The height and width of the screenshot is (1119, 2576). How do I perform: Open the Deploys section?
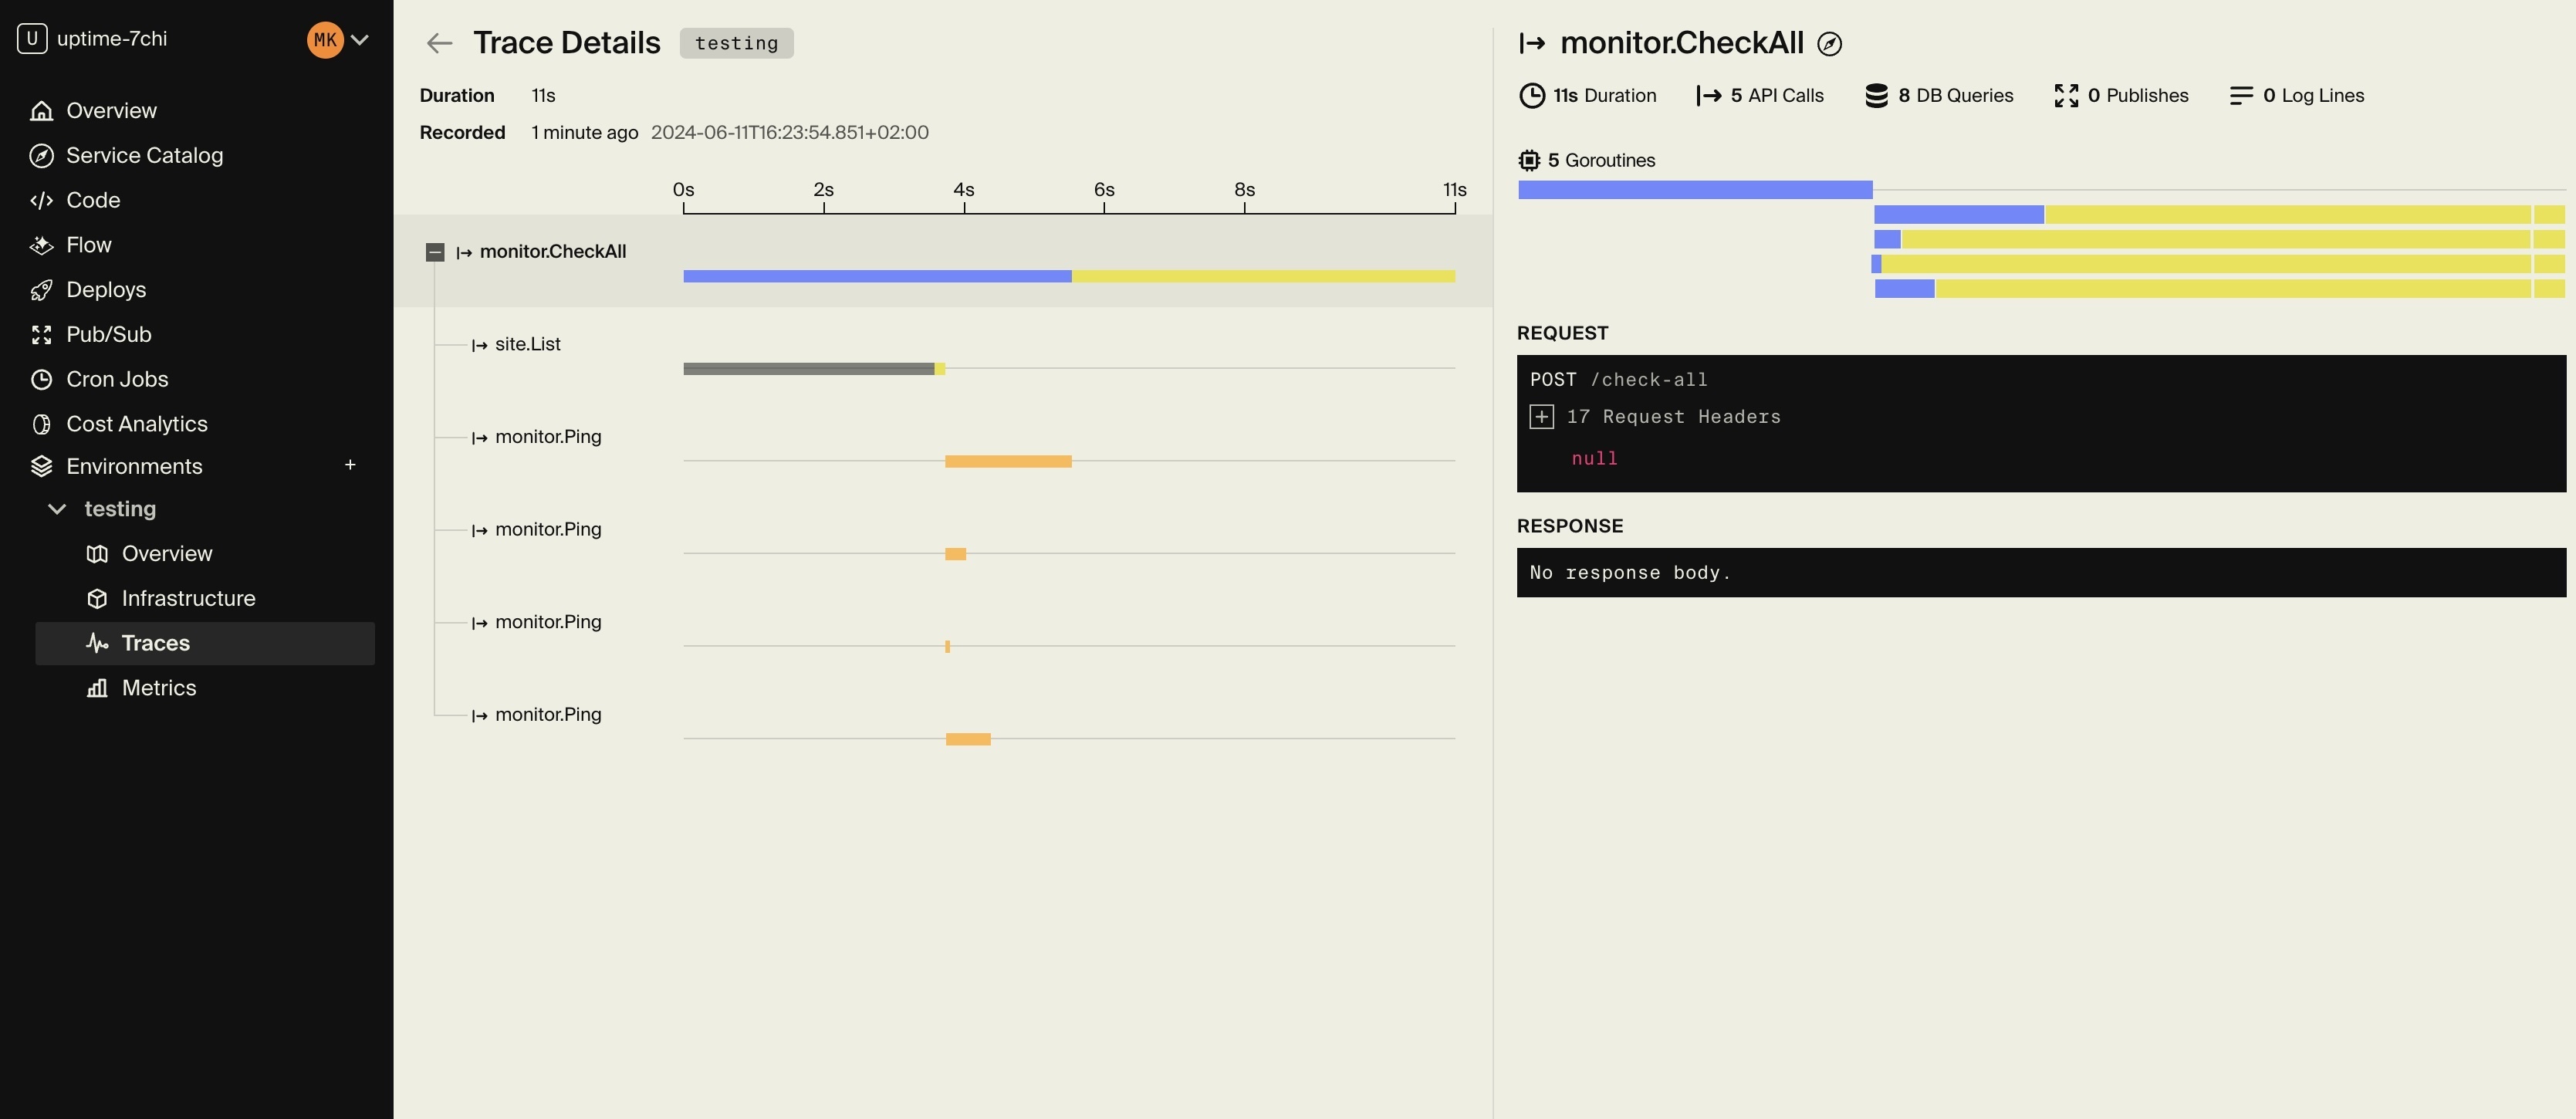105,290
